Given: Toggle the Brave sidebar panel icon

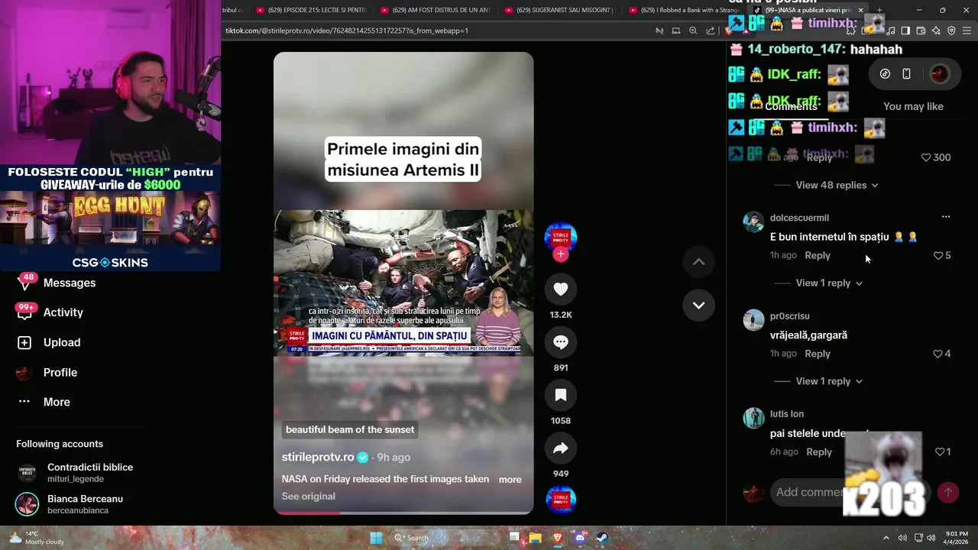Looking at the screenshot, I should click(905, 31).
